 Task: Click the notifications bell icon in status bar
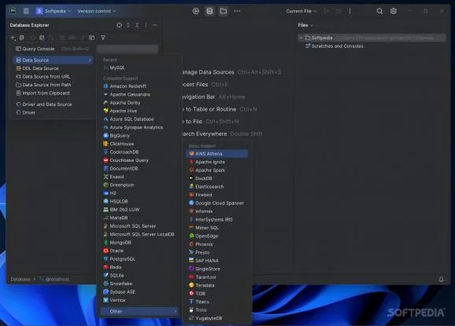tap(441, 280)
